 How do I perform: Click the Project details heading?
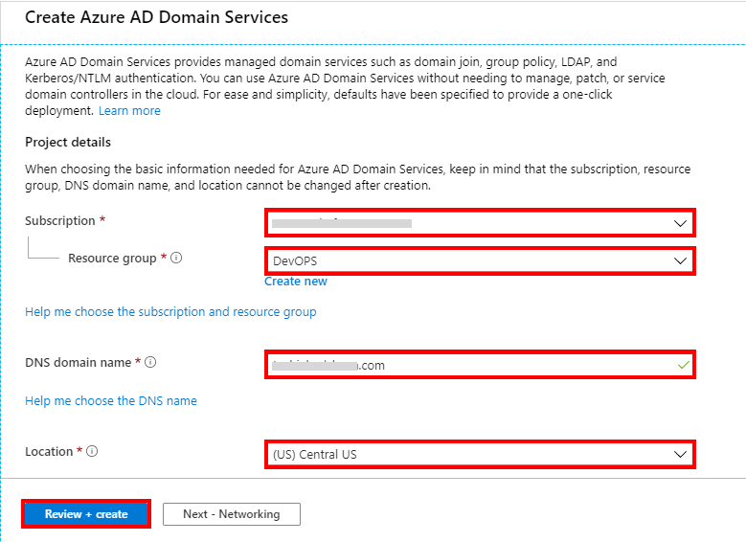68,143
